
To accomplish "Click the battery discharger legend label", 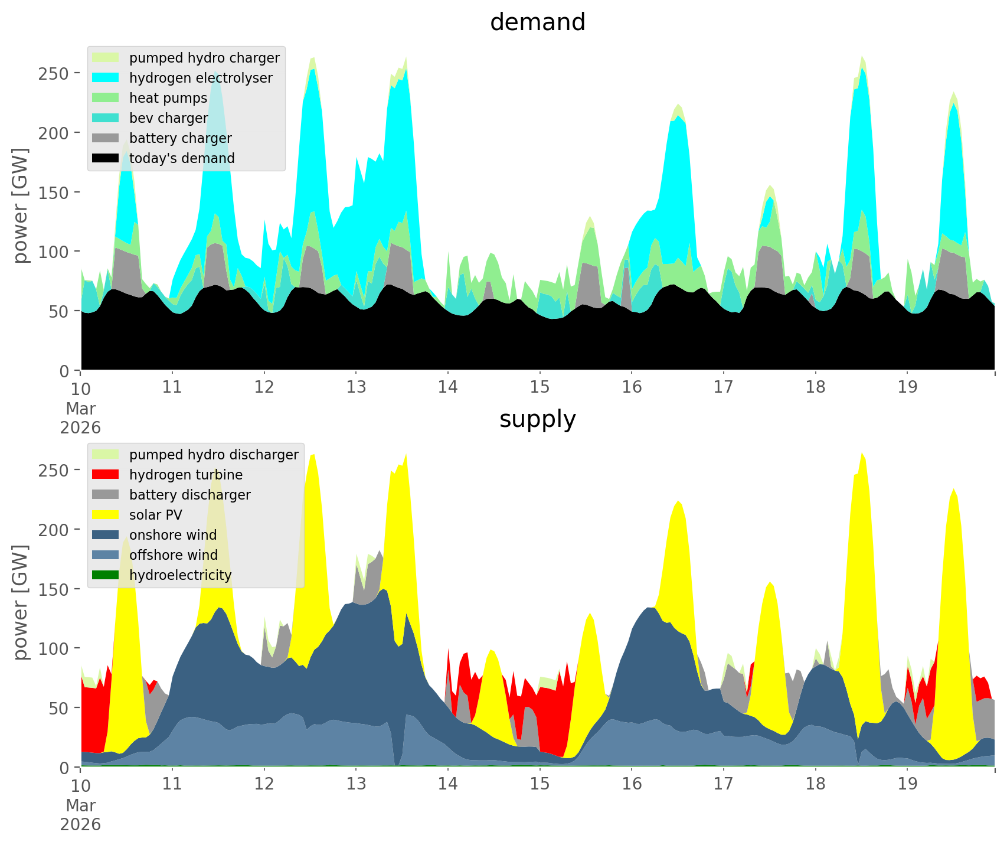I will tap(189, 495).
